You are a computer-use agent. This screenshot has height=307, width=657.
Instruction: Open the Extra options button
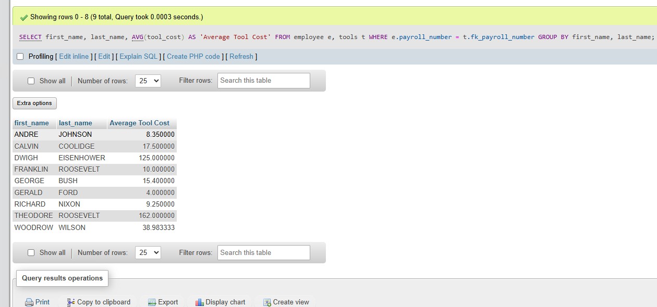34,103
